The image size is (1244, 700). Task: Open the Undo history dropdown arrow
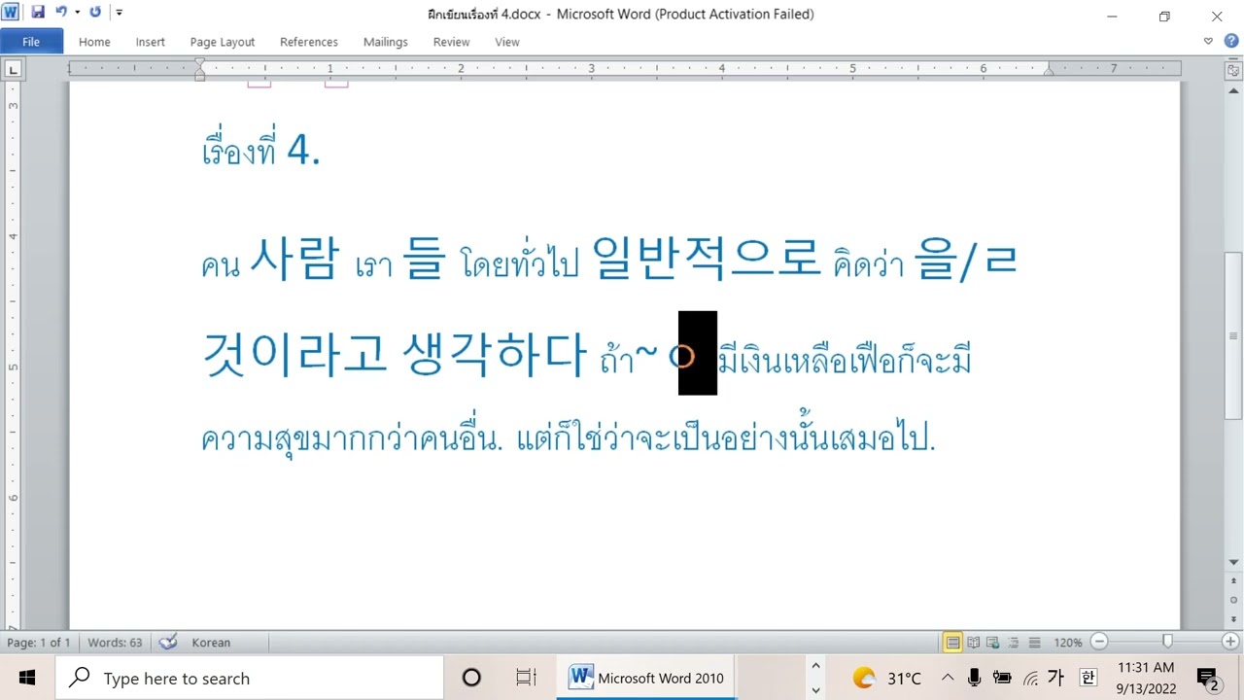click(77, 13)
